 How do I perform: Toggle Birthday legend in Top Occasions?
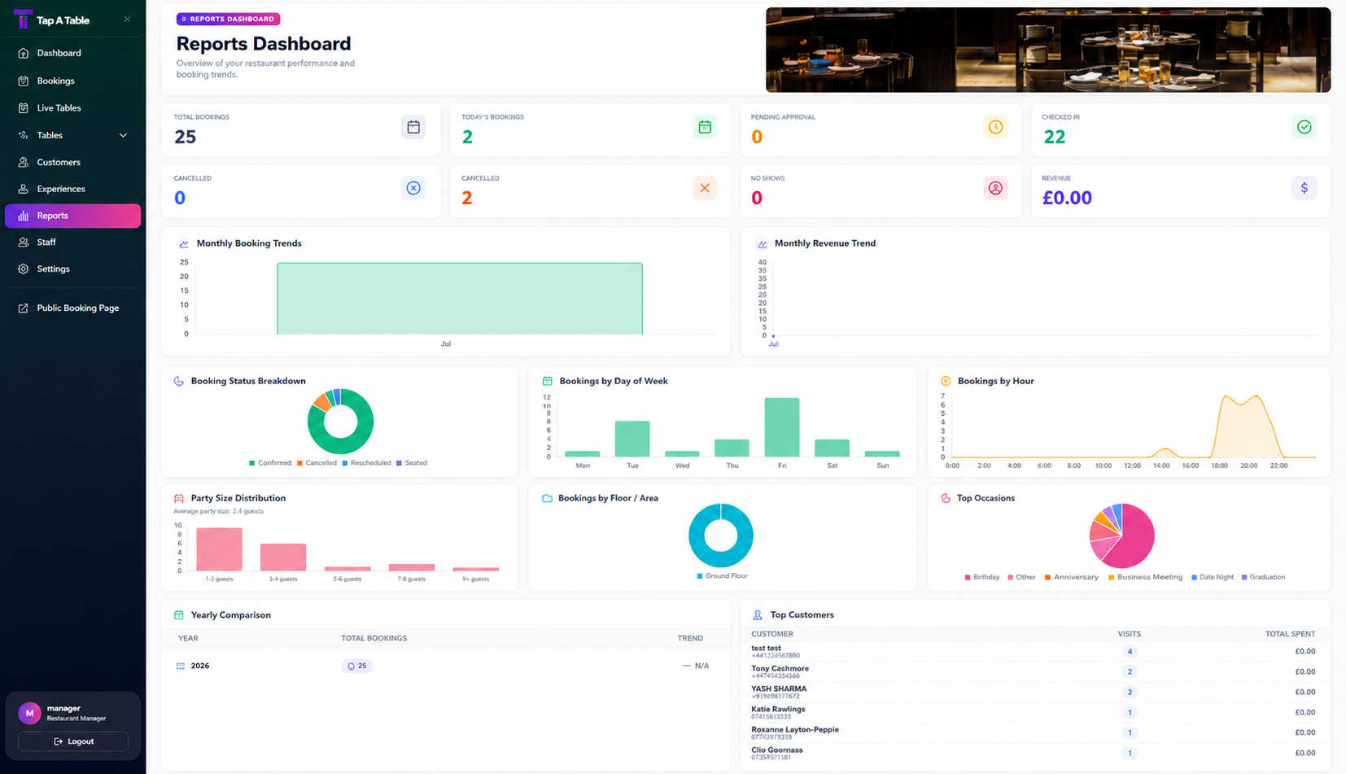click(981, 577)
